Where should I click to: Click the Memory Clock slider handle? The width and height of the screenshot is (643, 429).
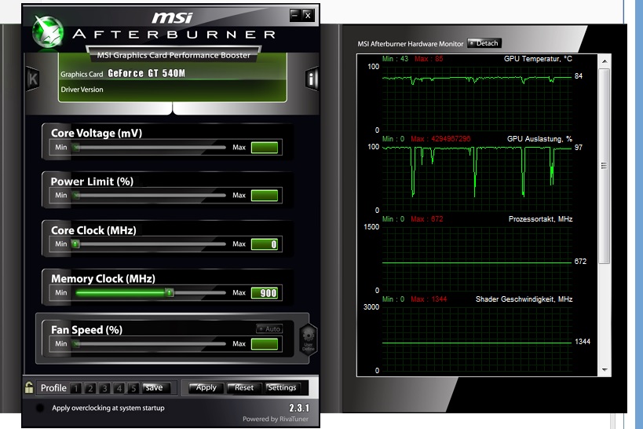click(x=169, y=293)
